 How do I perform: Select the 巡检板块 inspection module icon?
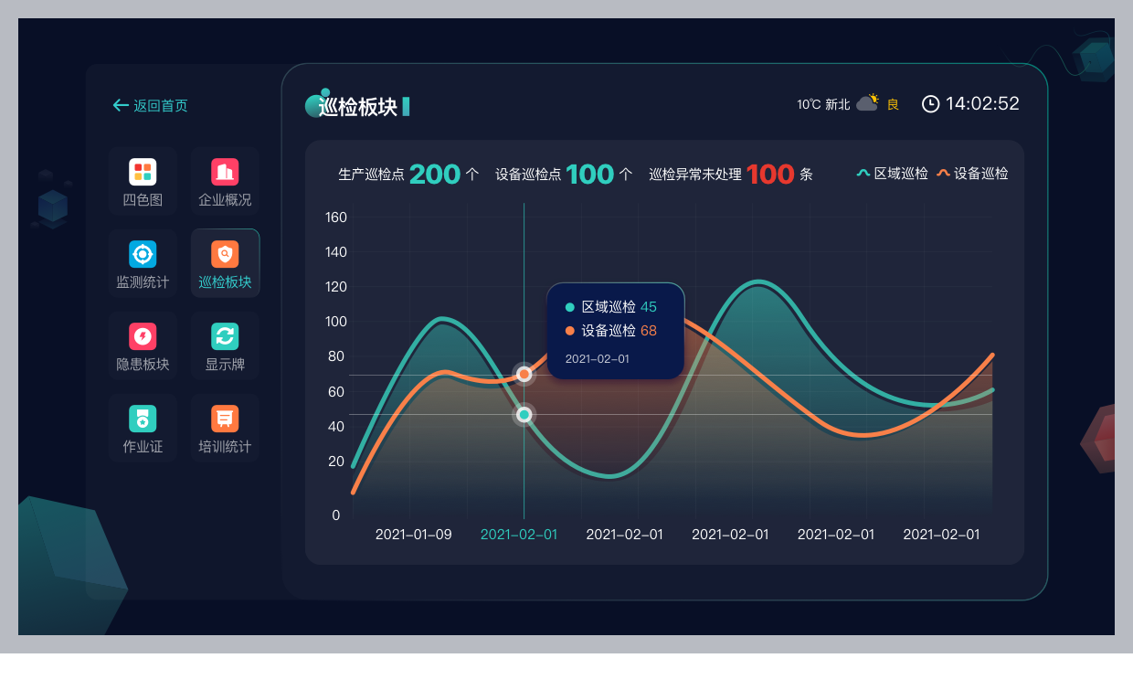(x=225, y=255)
